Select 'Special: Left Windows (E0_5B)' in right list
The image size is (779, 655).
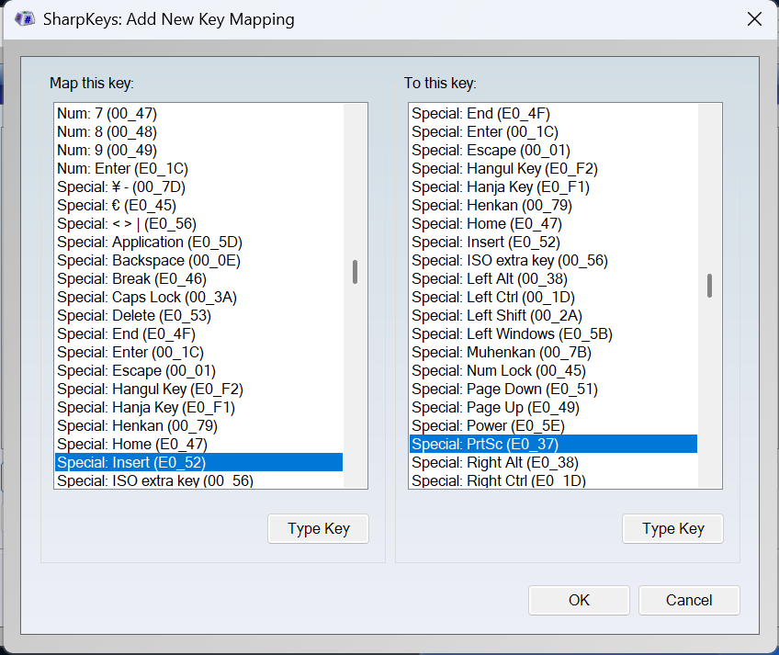pyautogui.click(x=553, y=334)
